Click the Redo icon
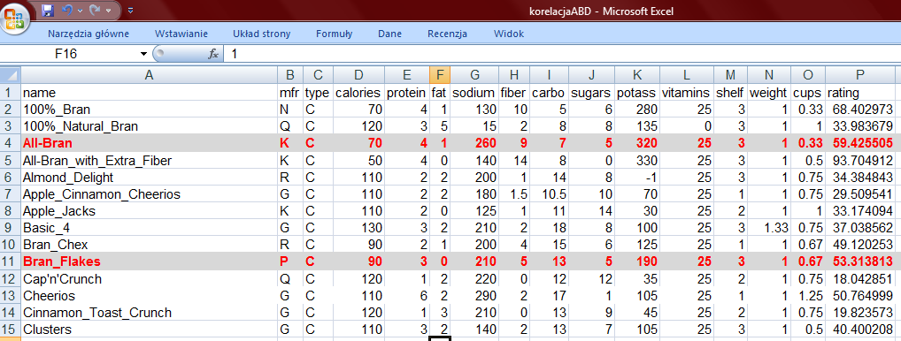This screenshot has width=901, height=341. click(x=95, y=11)
